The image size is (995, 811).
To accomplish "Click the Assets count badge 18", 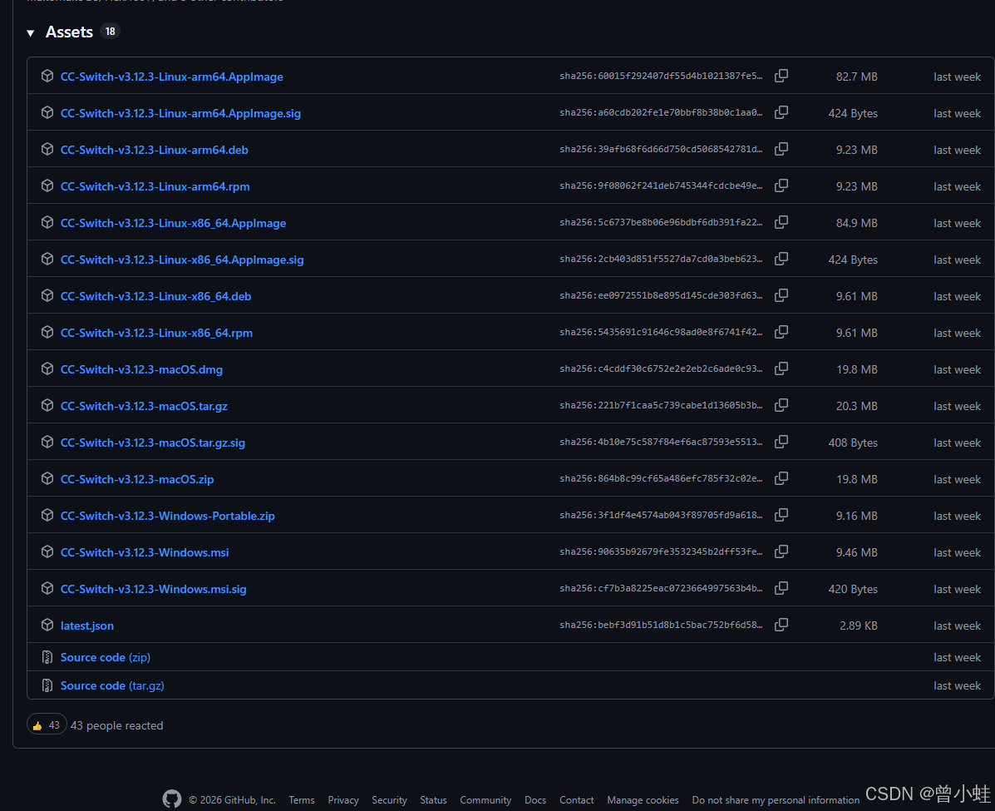I will [x=110, y=31].
